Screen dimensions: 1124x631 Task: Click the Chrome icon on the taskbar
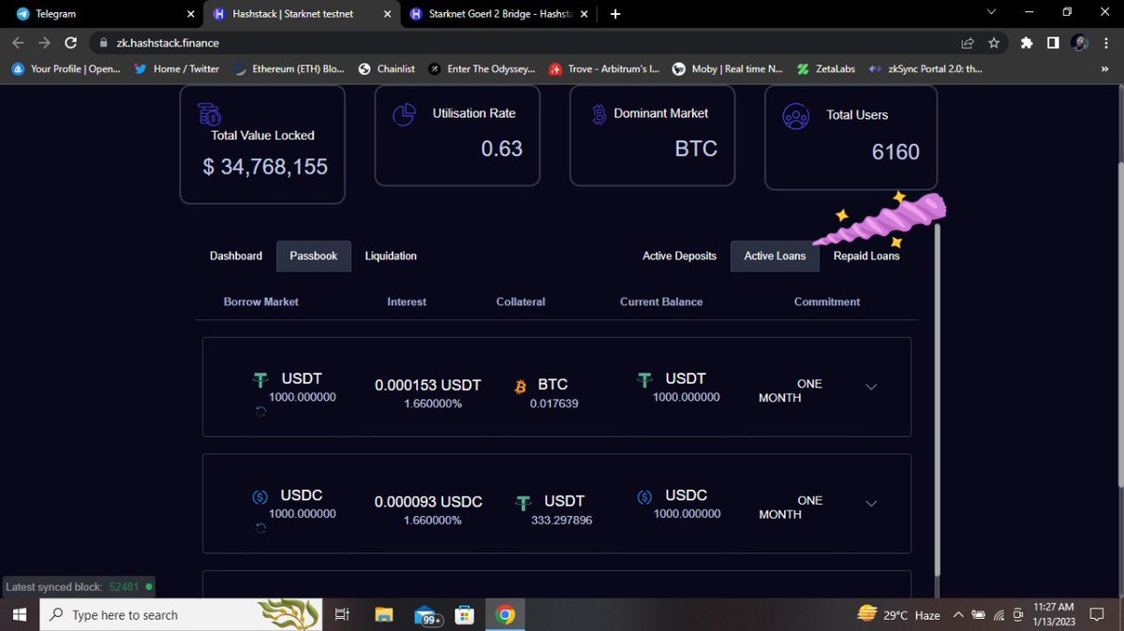point(505,615)
